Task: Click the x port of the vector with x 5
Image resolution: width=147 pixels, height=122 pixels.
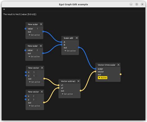Action: [x=26, y=72]
